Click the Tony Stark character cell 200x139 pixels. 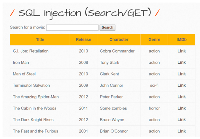coord(110,62)
